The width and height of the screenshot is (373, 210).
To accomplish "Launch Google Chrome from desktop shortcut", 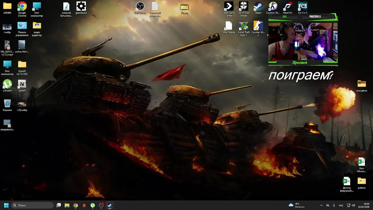I will [x=22, y=9].
